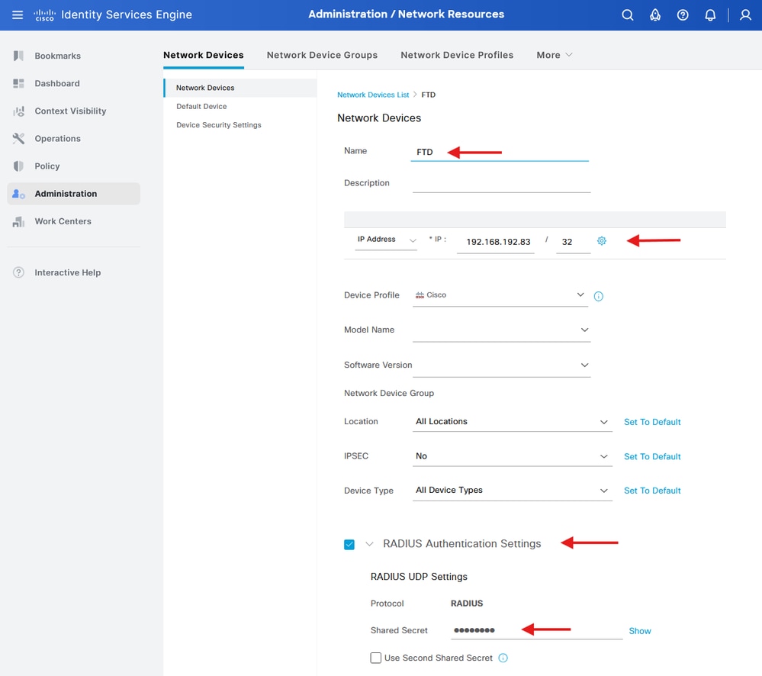Open the IP Address type dropdown

386,240
